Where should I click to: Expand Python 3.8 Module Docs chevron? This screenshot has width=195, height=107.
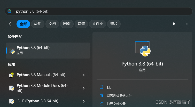tap(84, 88)
